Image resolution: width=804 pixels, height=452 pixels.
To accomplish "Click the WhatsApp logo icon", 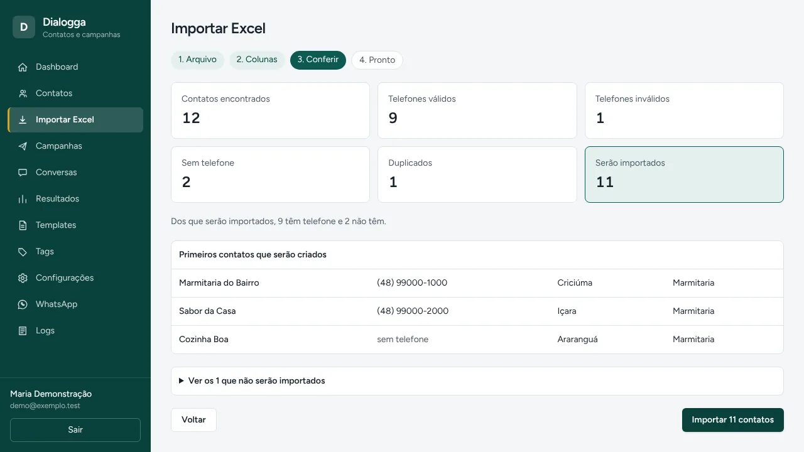I will tap(23, 304).
